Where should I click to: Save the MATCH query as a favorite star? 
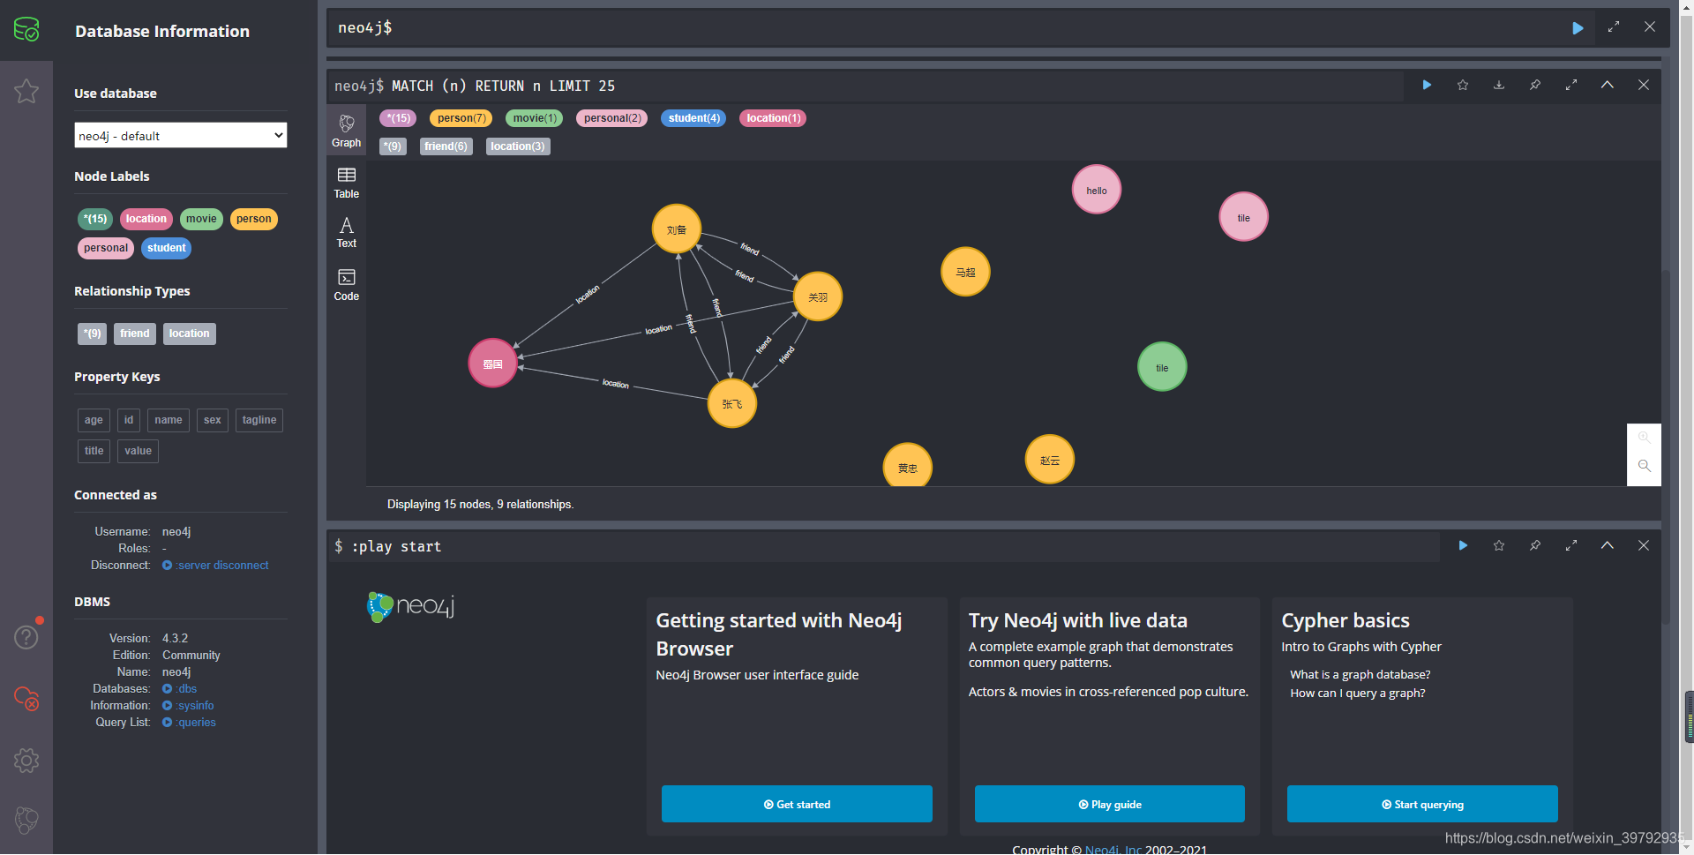[1462, 85]
